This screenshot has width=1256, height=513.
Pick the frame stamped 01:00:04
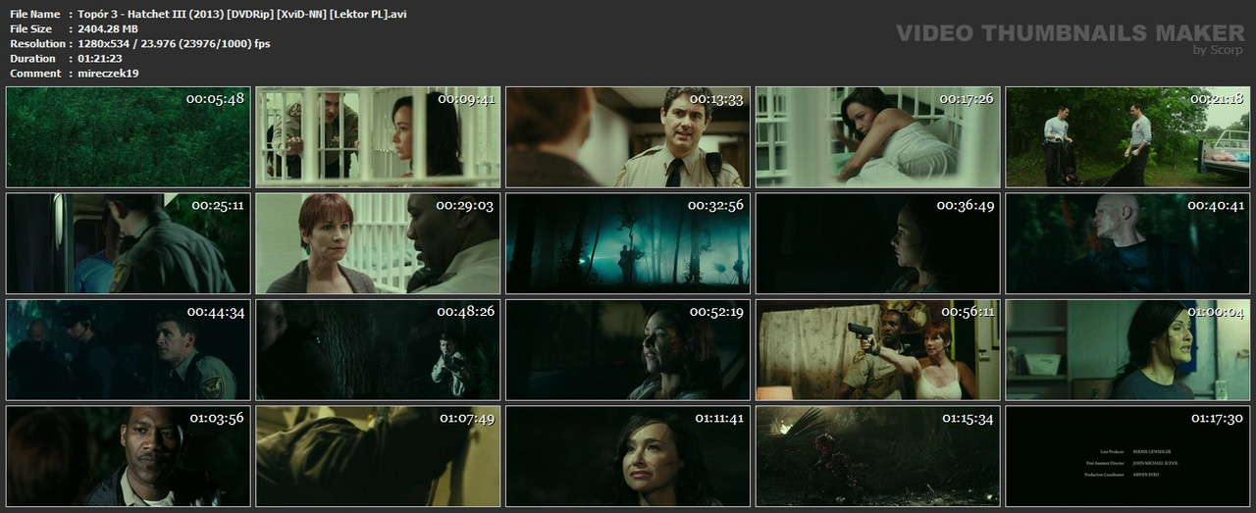pos(1127,350)
